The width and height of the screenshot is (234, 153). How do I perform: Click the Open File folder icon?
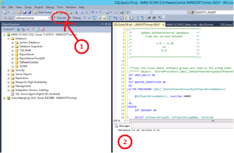(x=20, y=12)
